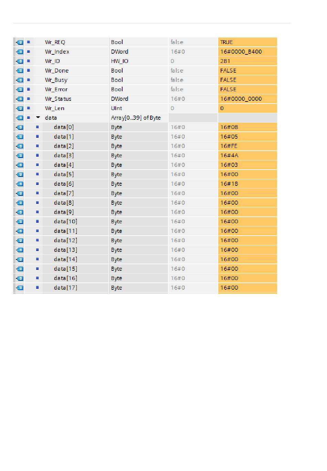Click the tag icon in the Wr_Busy row
Screen dimensions: 327x471
20,80
